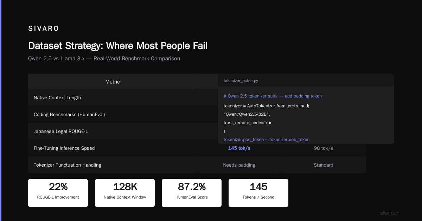Click the Qwen 2.5 tokenizer quirk comment line
This screenshot has height=221, width=422.
(x=273, y=96)
